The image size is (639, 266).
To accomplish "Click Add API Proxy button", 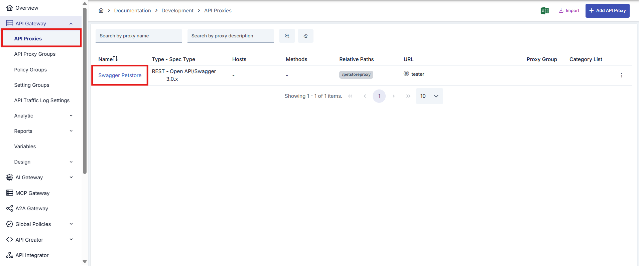I will pyautogui.click(x=607, y=11).
